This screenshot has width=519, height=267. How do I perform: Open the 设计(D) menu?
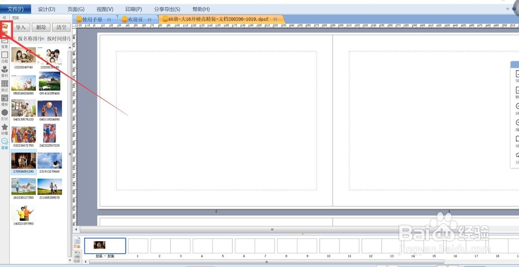coord(47,9)
